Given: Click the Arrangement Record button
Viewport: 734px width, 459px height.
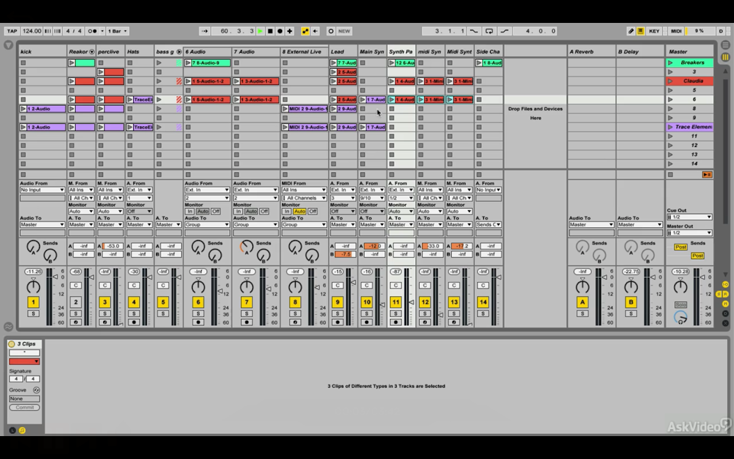Looking at the screenshot, I should 280,31.
